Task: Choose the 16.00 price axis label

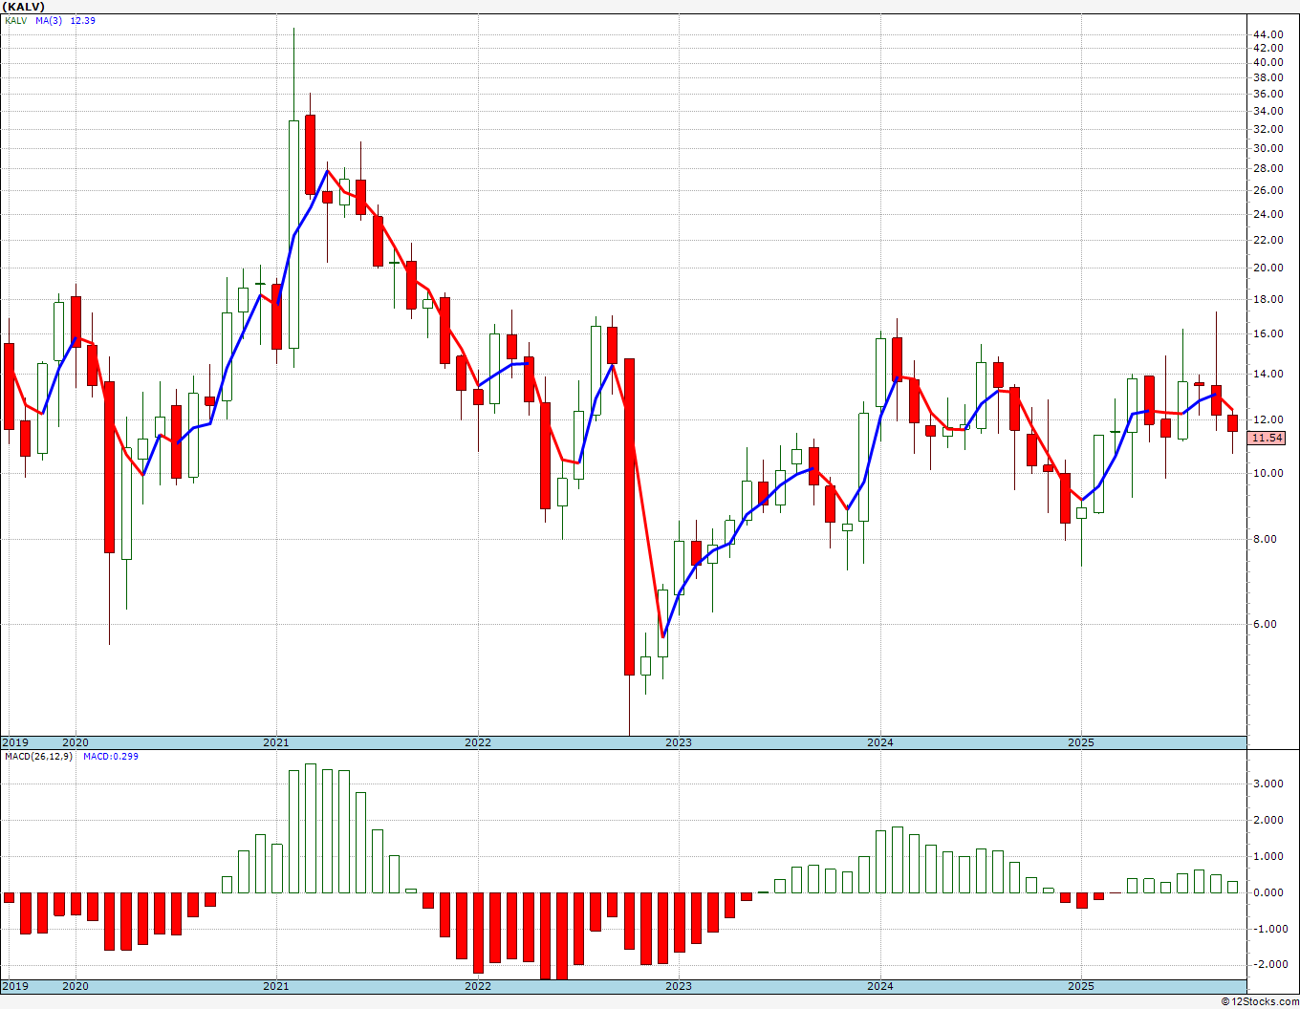Action: 1267,334
